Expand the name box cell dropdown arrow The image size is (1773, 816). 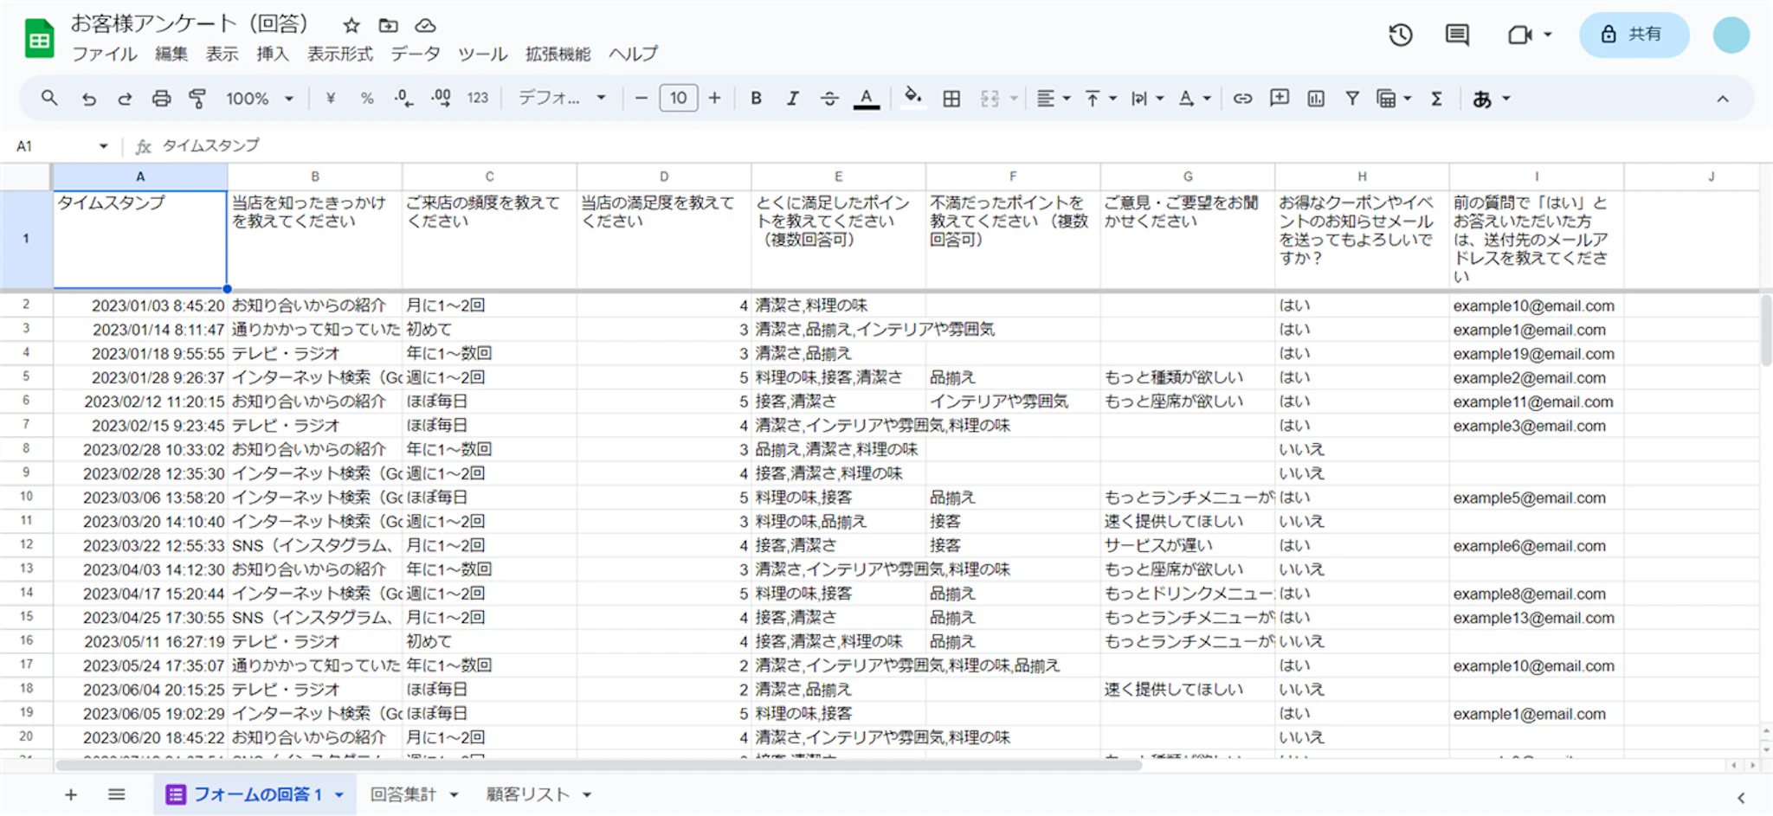tap(103, 146)
